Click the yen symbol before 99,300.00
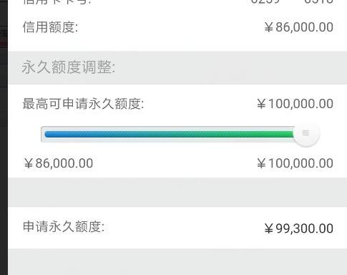 pos(269,228)
